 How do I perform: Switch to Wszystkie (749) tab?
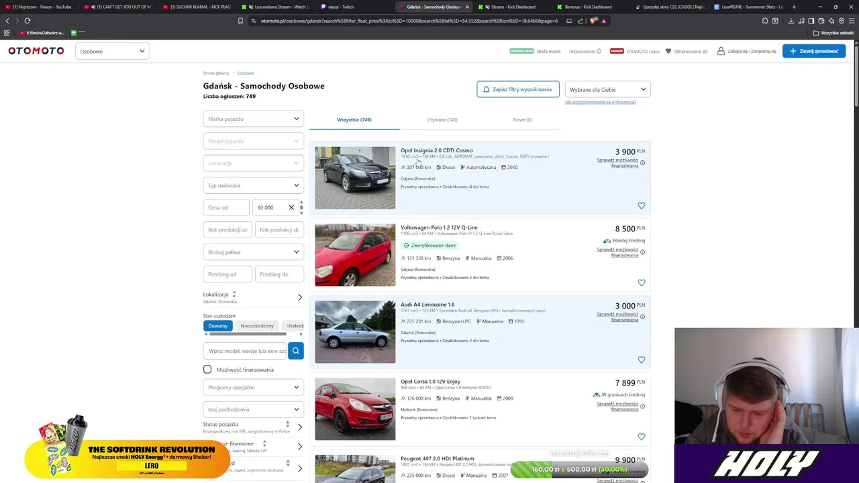[354, 120]
